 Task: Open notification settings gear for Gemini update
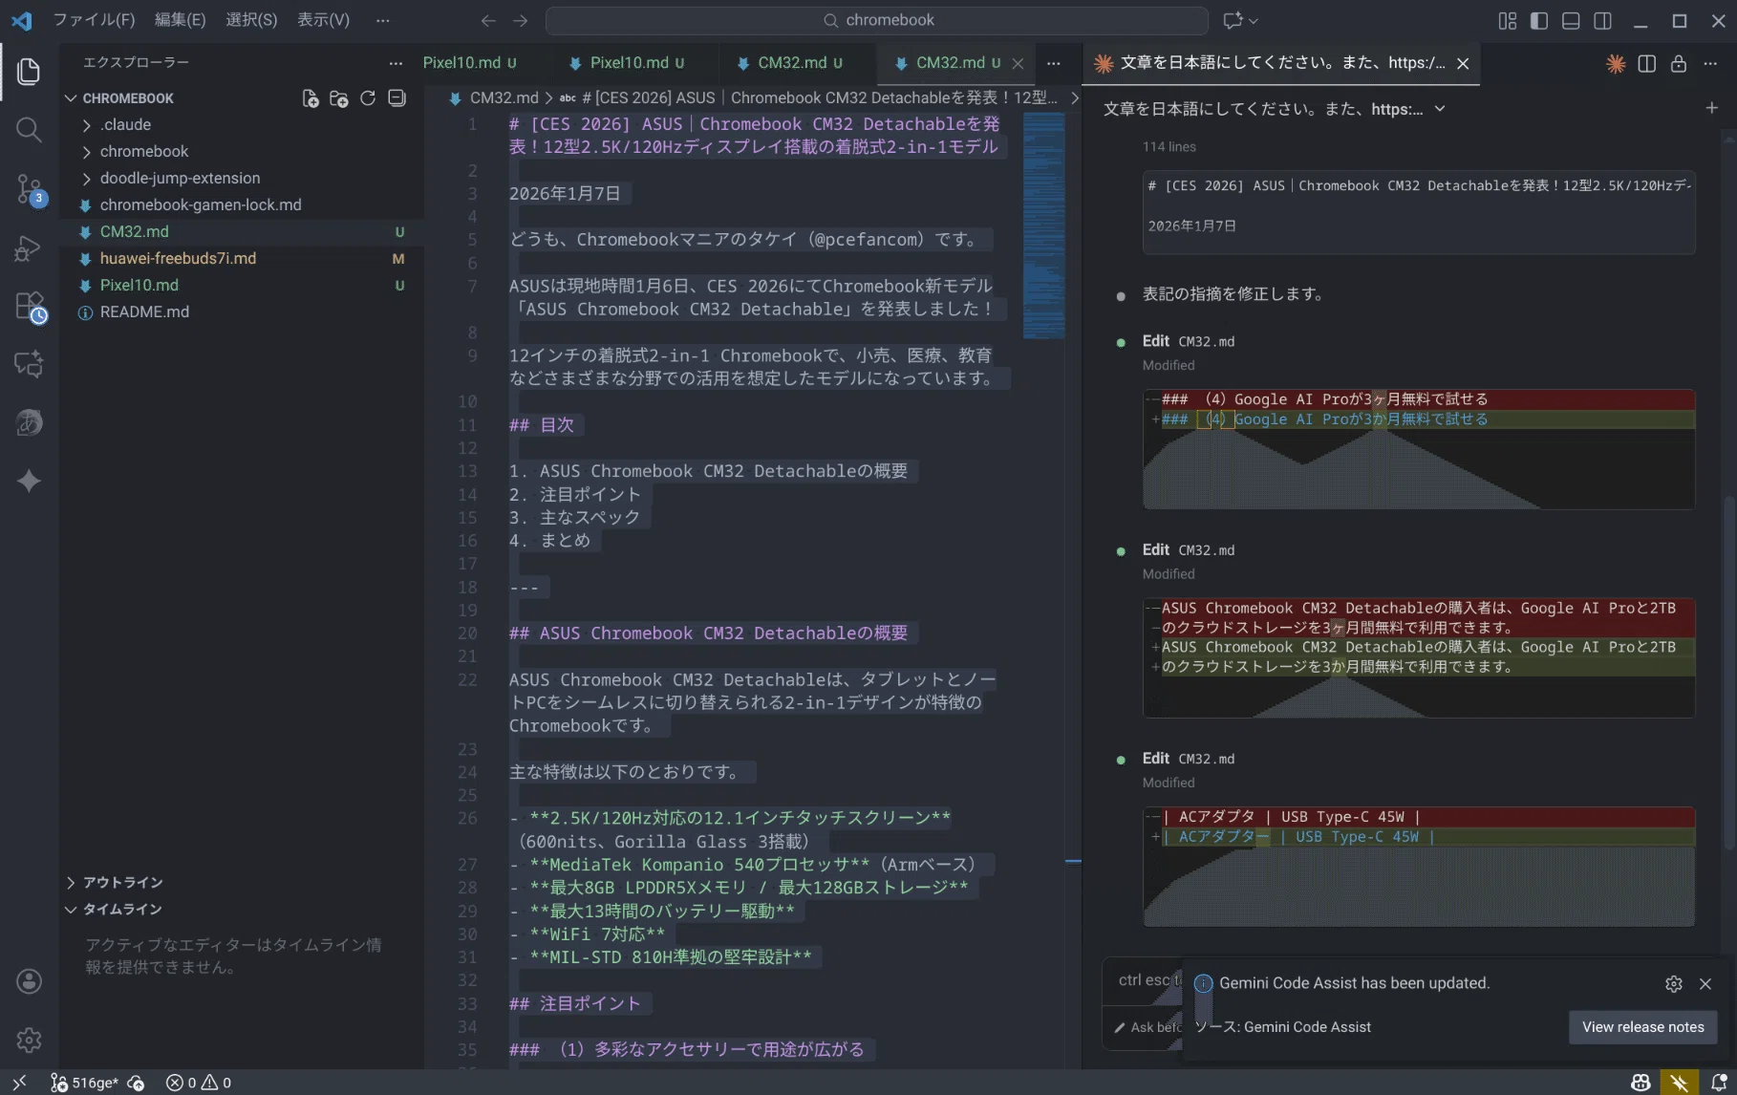[x=1673, y=983]
